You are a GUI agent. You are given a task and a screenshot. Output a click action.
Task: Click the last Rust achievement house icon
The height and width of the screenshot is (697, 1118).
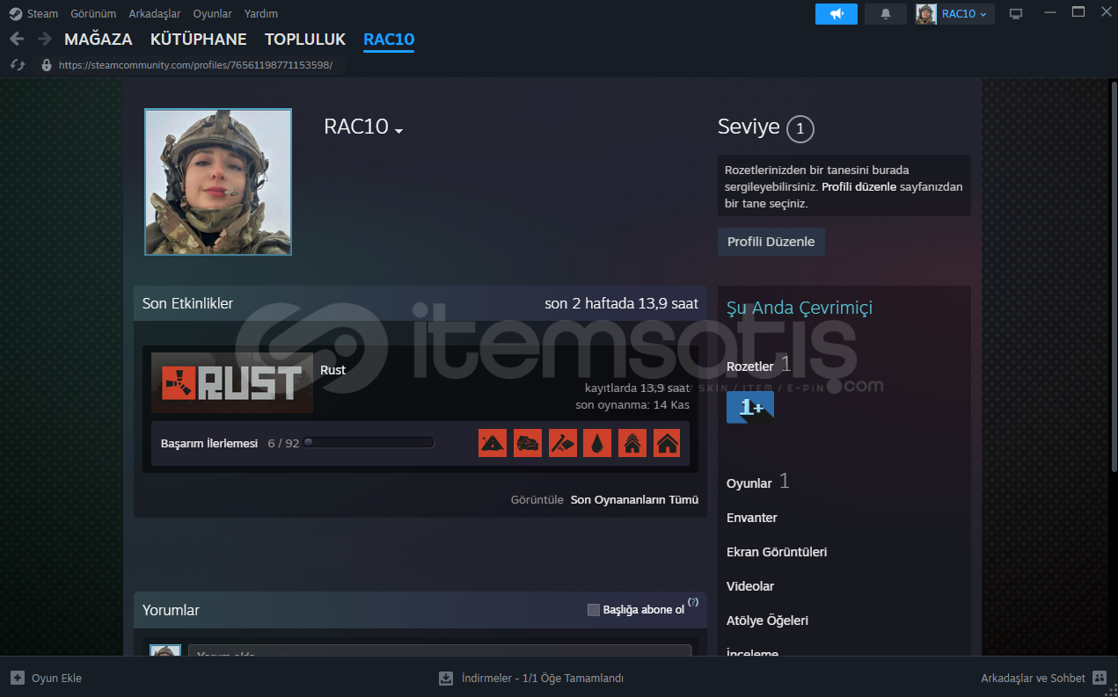click(x=667, y=443)
